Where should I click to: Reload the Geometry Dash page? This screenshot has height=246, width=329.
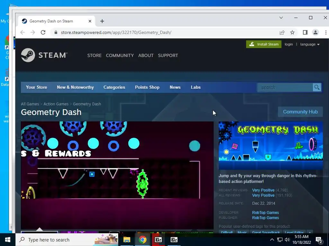[x=43, y=32]
